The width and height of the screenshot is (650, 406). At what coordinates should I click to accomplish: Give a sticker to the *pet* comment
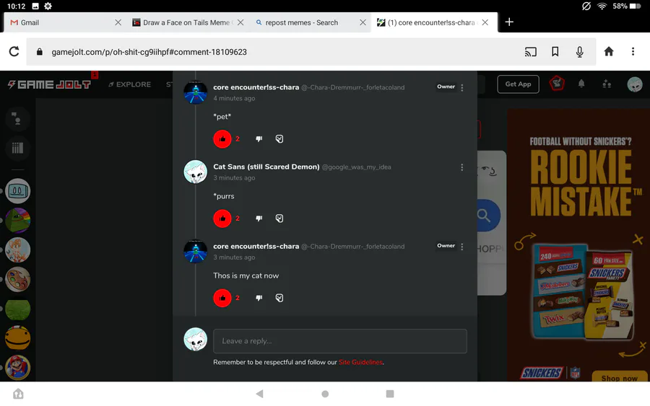point(279,139)
